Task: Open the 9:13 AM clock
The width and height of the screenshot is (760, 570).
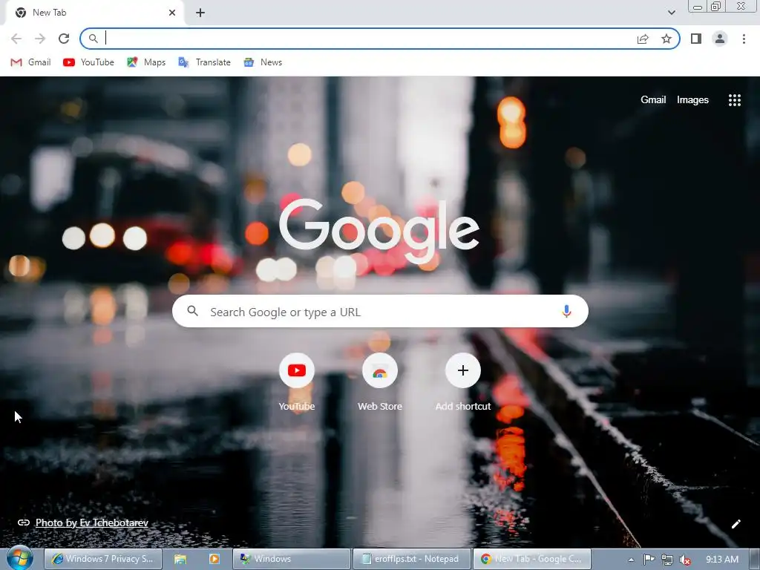Action: pos(721,560)
